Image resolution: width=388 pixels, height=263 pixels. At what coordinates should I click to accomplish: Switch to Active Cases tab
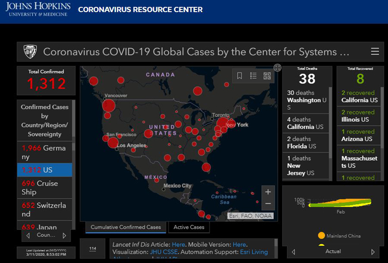click(189, 227)
